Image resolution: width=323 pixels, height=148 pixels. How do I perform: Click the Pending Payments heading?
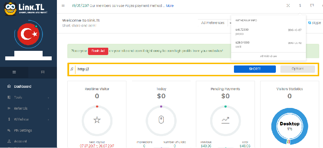tap(225, 89)
